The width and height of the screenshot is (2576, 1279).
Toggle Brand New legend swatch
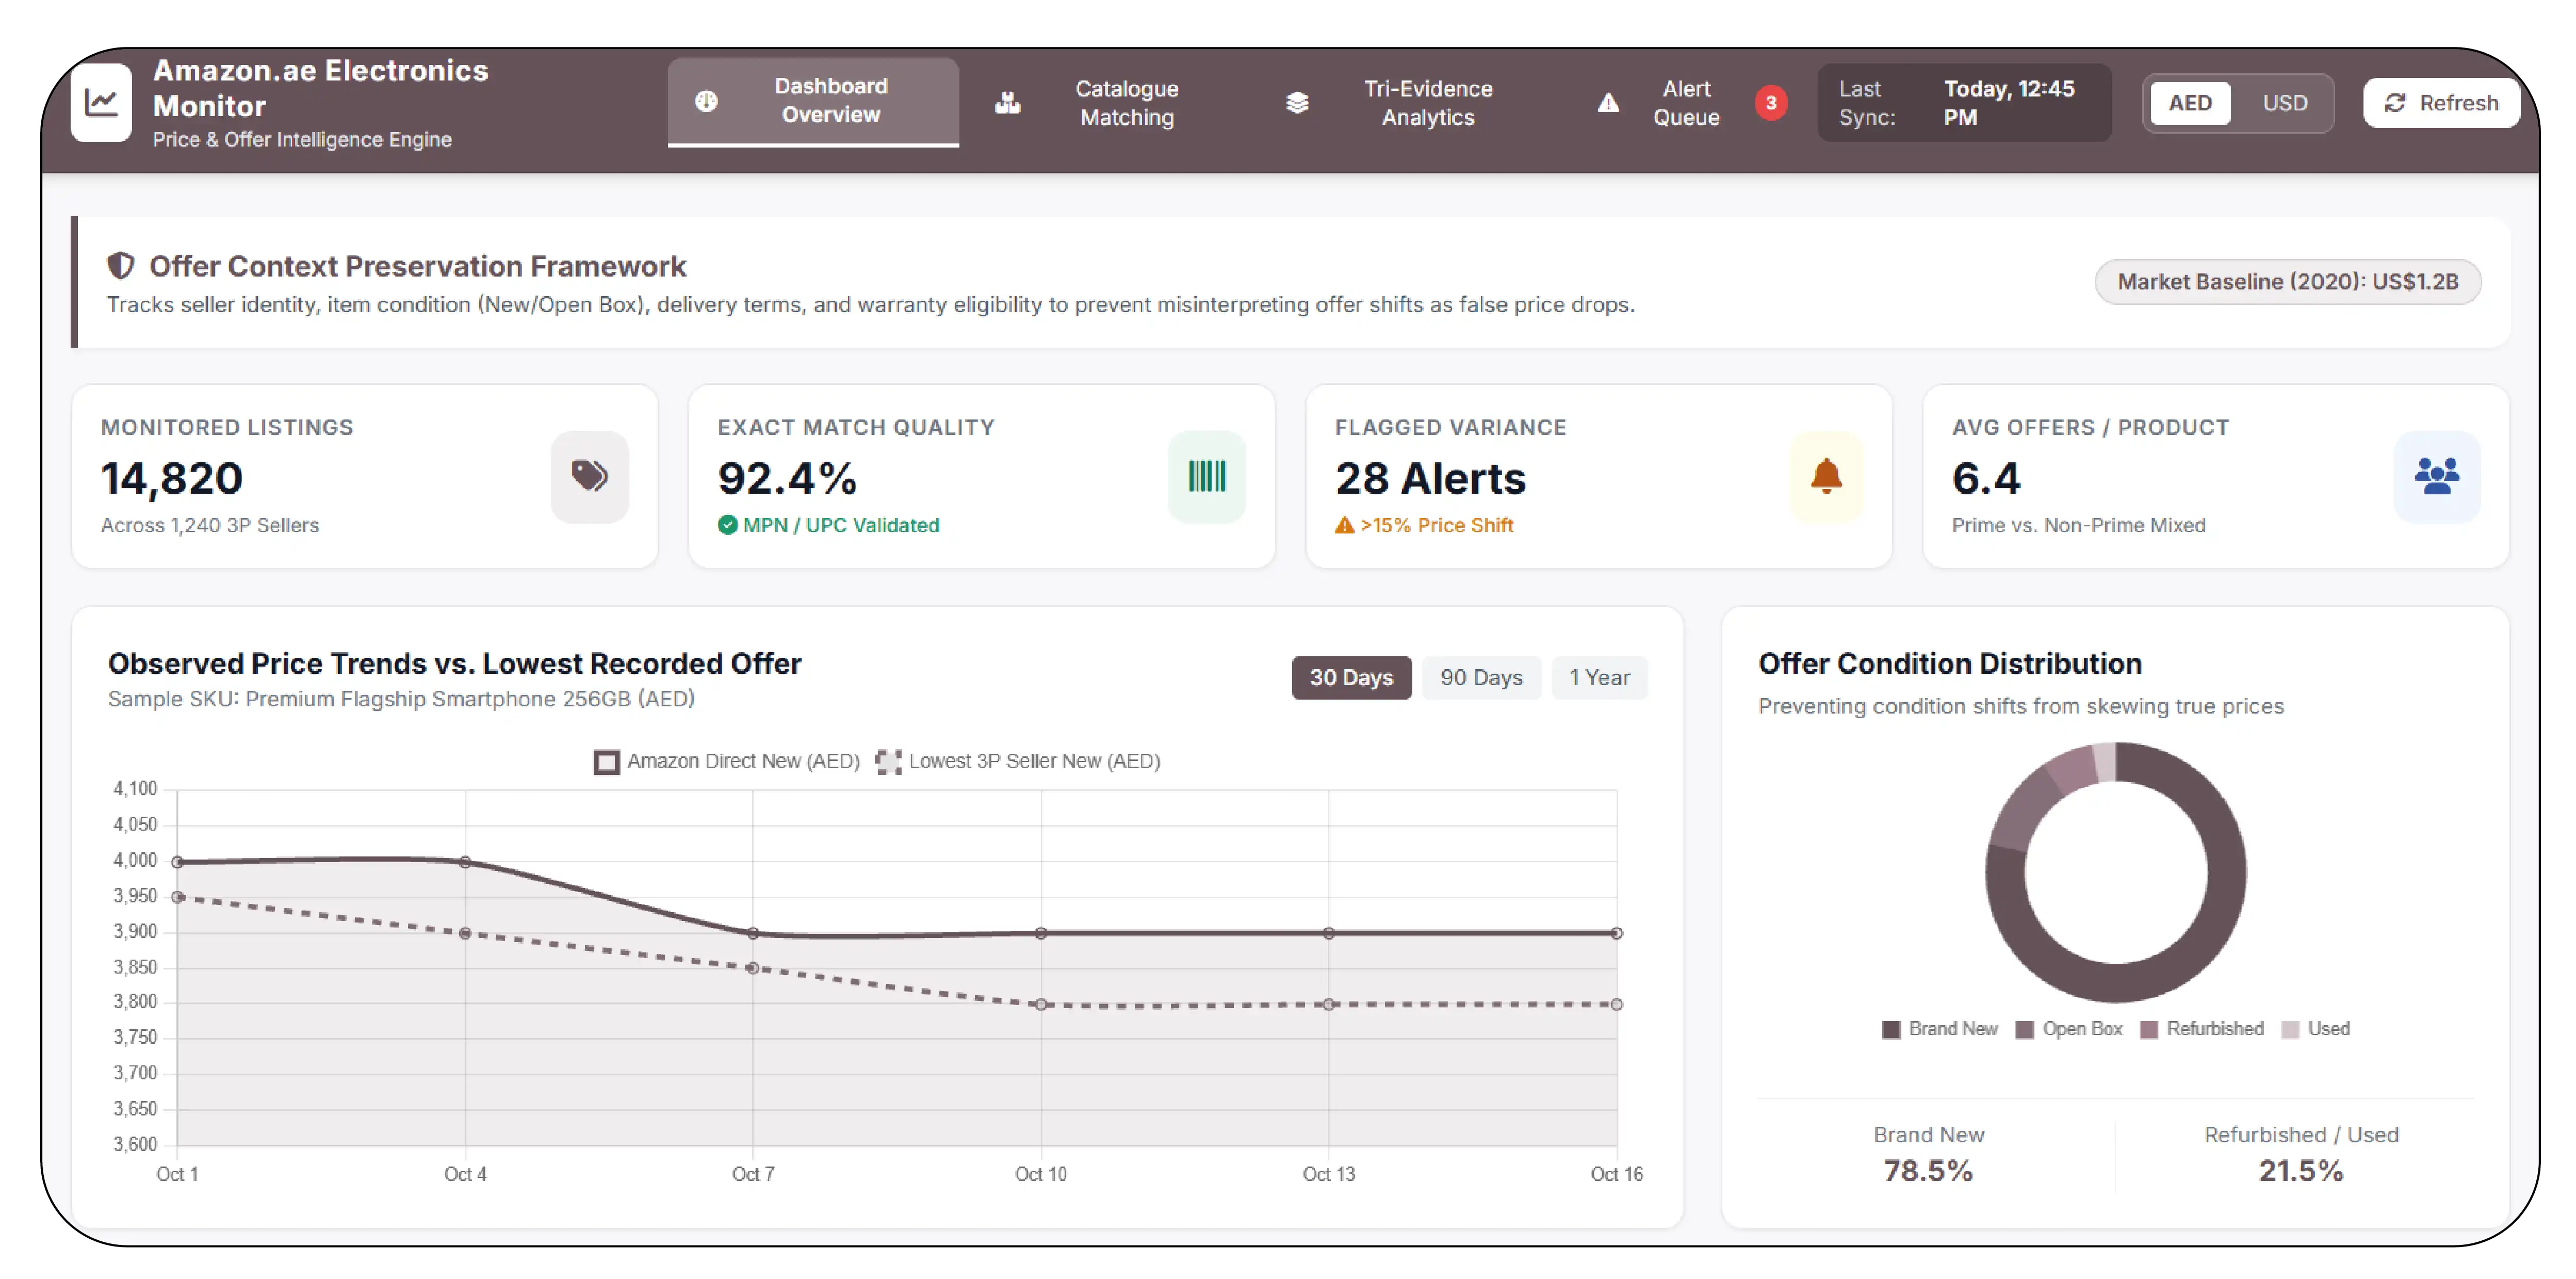(1890, 1030)
